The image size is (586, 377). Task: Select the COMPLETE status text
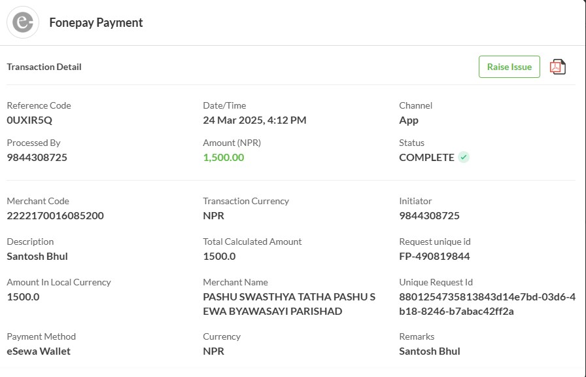tap(426, 158)
